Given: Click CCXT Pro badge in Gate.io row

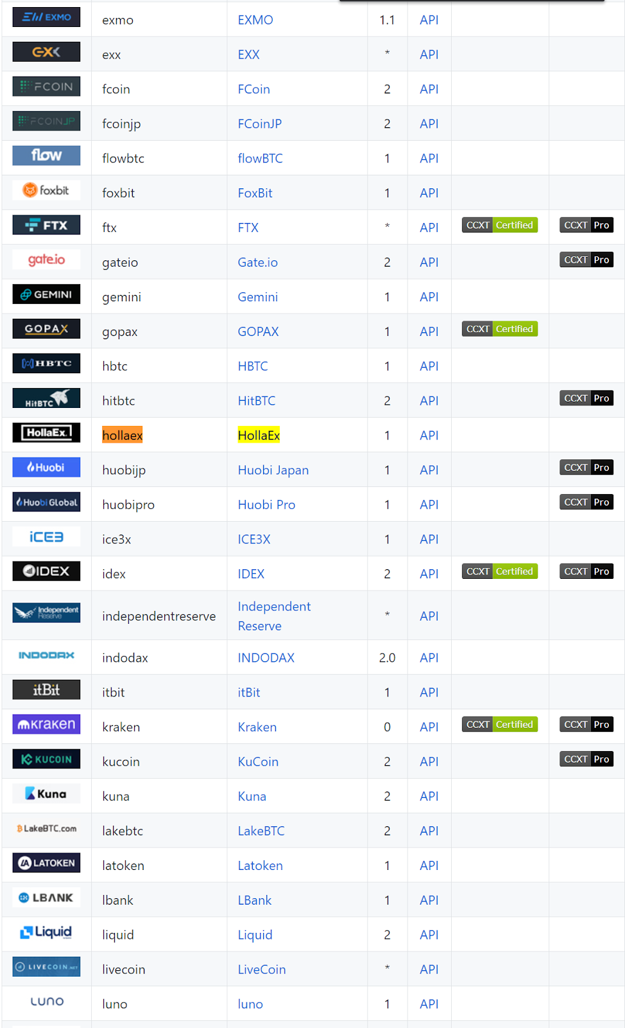Looking at the screenshot, I should pyautogui.click(x=586, y=260).
